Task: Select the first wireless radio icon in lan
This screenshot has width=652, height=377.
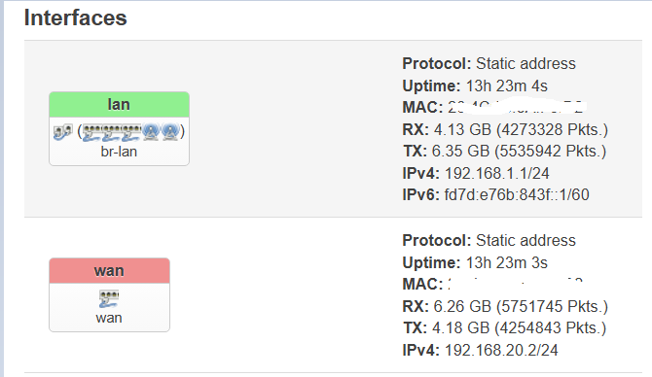Action: [151, 131]
